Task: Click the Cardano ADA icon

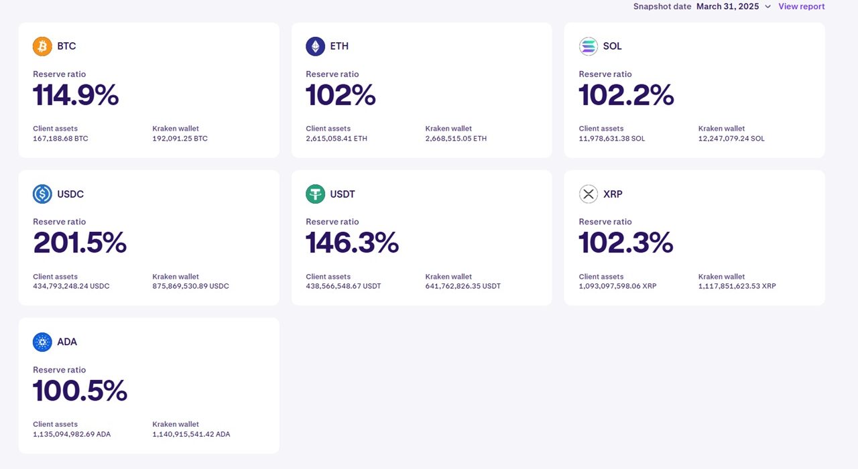Action: click(42, 342)
